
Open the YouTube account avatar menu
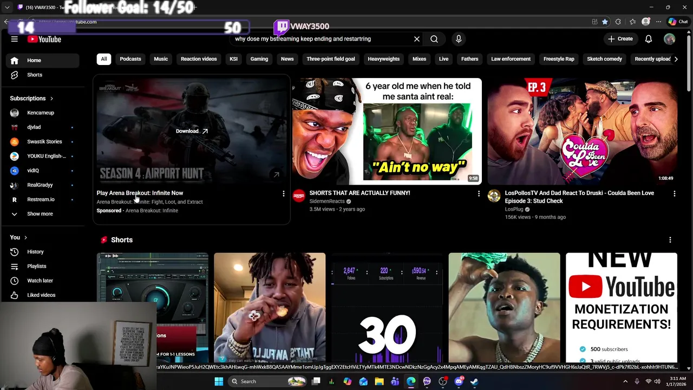pos(670,39)
